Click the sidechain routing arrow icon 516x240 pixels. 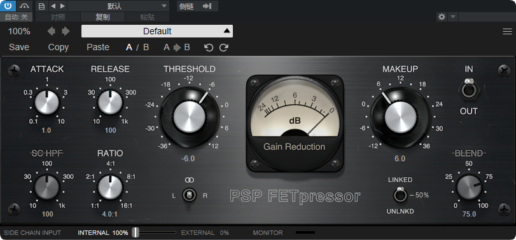(x=207, y=6)
